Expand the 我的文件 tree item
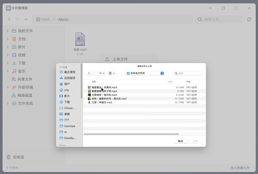This screenshot has height=174, width=258. click(7, 31)
